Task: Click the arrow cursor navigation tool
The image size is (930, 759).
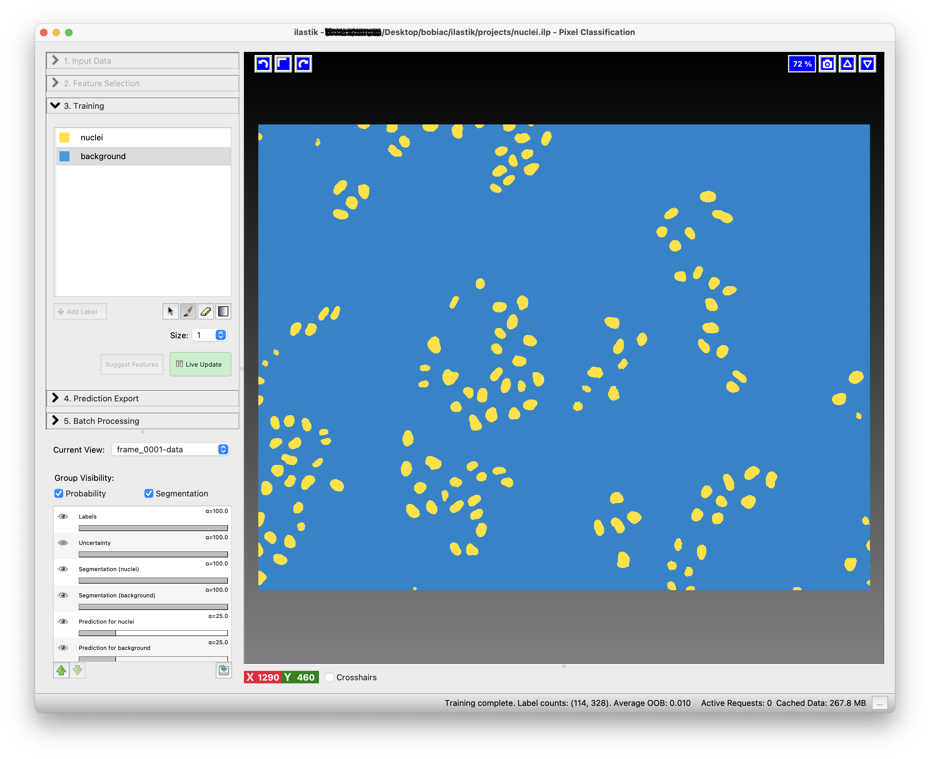Action: (x=171, y=311)
